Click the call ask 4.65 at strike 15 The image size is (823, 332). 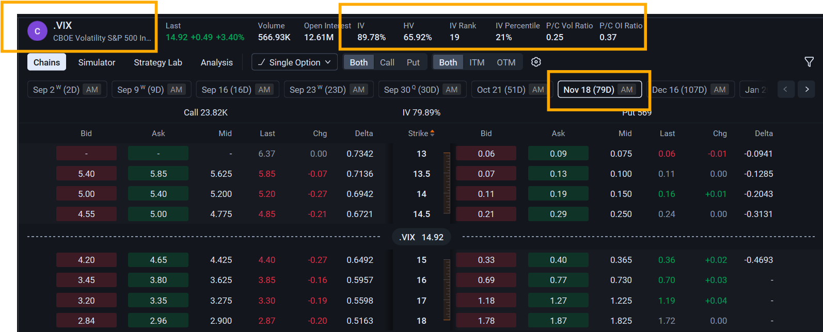pos(158,260)
